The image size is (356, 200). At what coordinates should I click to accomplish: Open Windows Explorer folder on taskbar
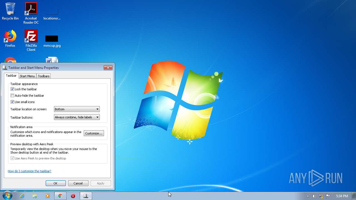tap(35, 196)
